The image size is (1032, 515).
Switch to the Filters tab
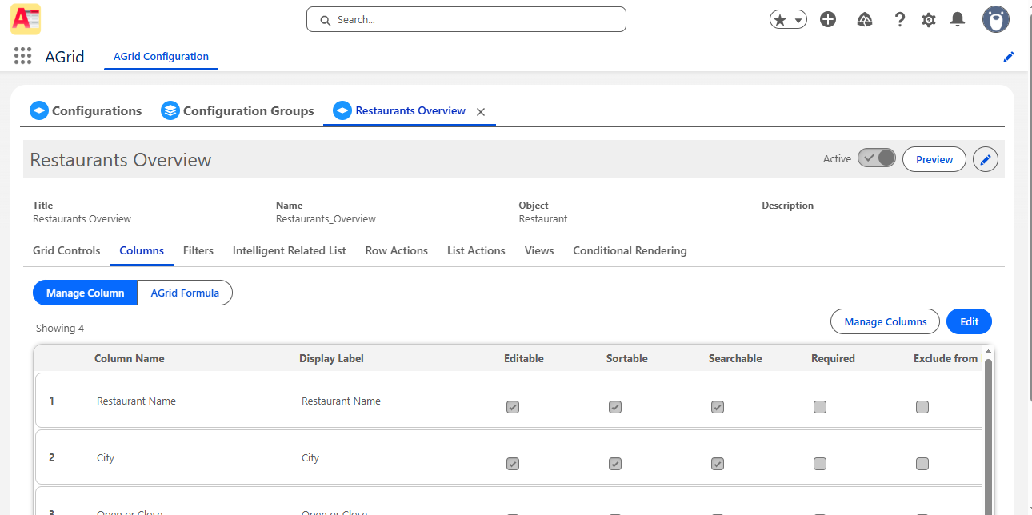[198, 250]
